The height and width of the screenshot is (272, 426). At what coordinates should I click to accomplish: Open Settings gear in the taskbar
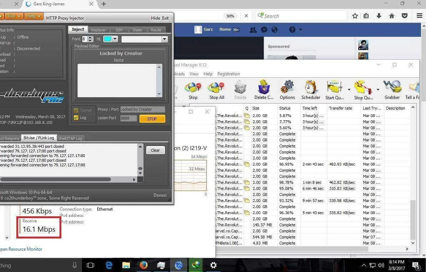pyautogui.click(x=213, y=265)
